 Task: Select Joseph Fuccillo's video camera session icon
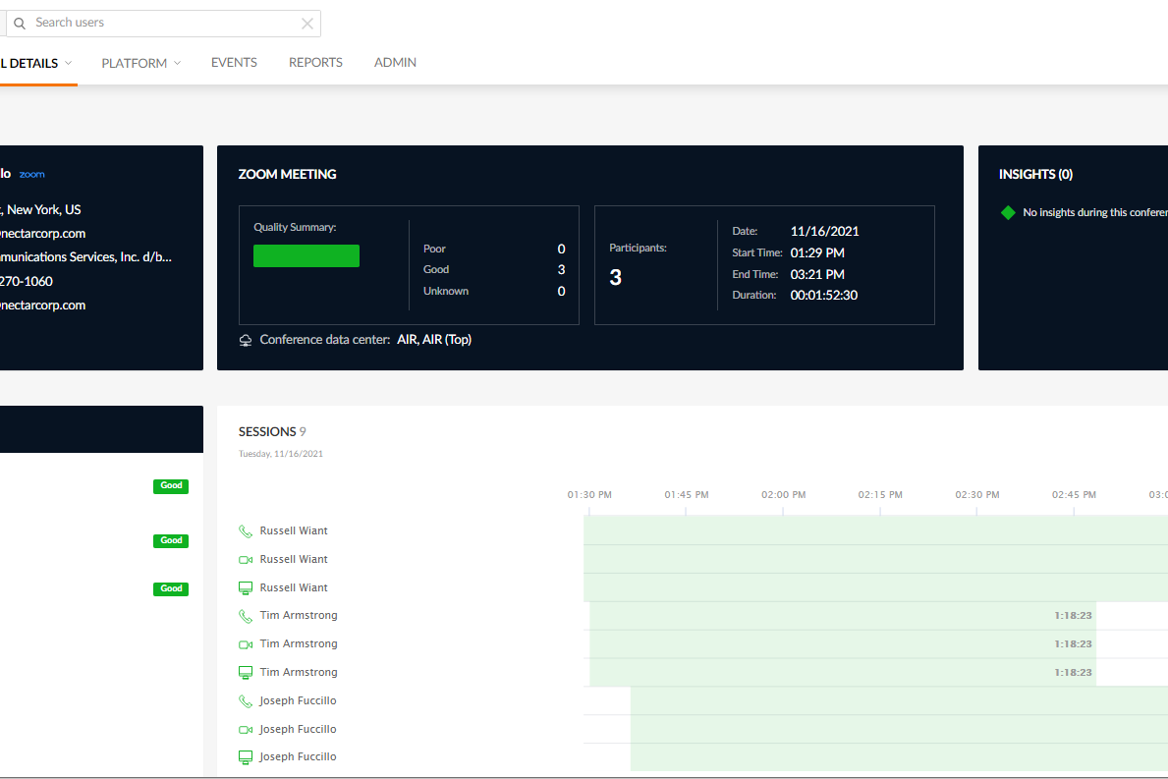pos(245,729)
